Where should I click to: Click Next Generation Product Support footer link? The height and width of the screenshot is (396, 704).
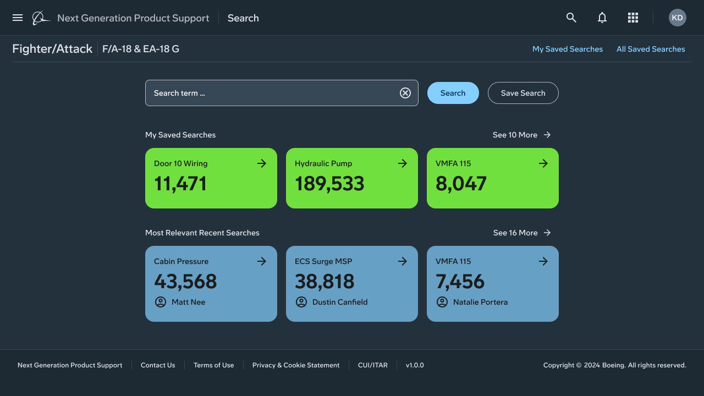click(x=70, y=365)
